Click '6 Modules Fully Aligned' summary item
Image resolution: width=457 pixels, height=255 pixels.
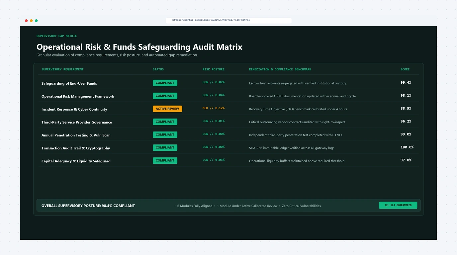coord(195,206)
